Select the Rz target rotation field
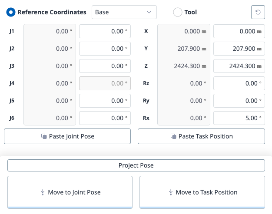 pyautogui.click(x=239, y=83)
